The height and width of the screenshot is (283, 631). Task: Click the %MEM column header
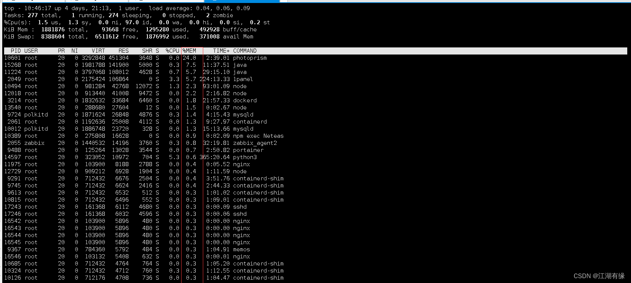coord(189,51)
